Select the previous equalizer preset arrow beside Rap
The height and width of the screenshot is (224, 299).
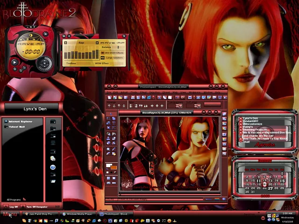[65, 42]
